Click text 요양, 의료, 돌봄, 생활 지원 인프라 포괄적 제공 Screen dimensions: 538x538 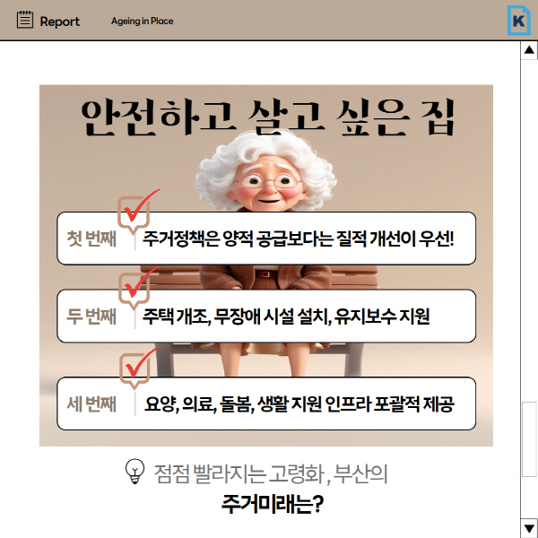299,404
